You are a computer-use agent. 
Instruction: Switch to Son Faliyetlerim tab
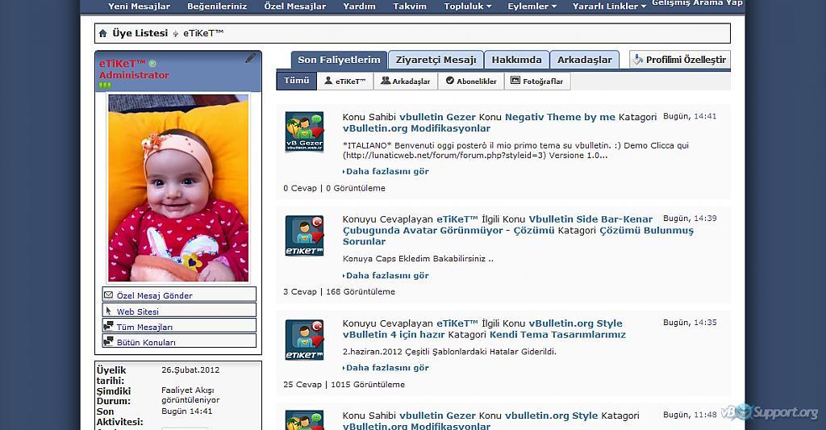(340, 60)
